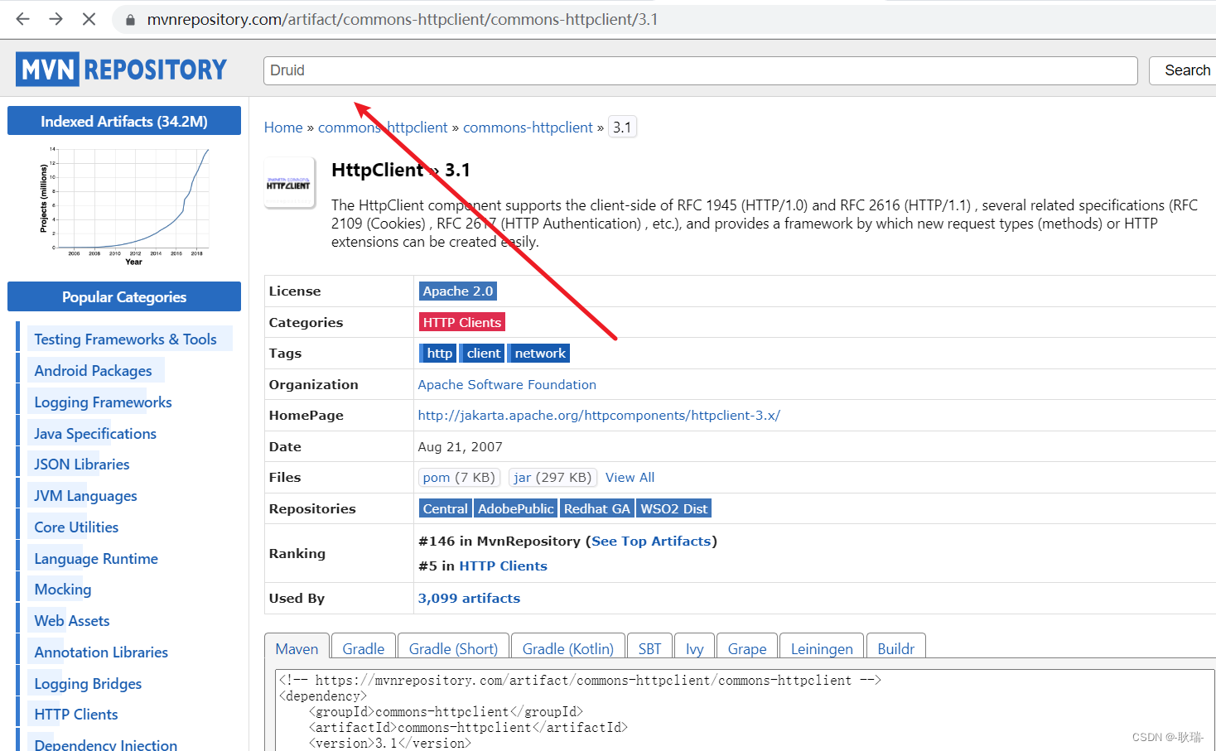Open JSON Libraries category
This screenshot has width=1216, height=751.
[81, 465]
